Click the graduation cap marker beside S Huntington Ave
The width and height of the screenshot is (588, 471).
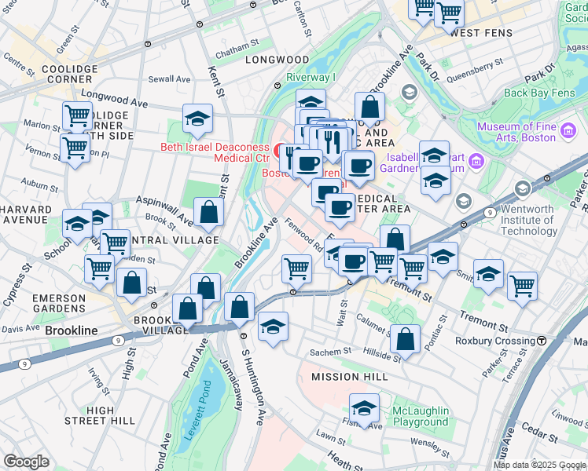pyautogui.click(x=273, y=328)
